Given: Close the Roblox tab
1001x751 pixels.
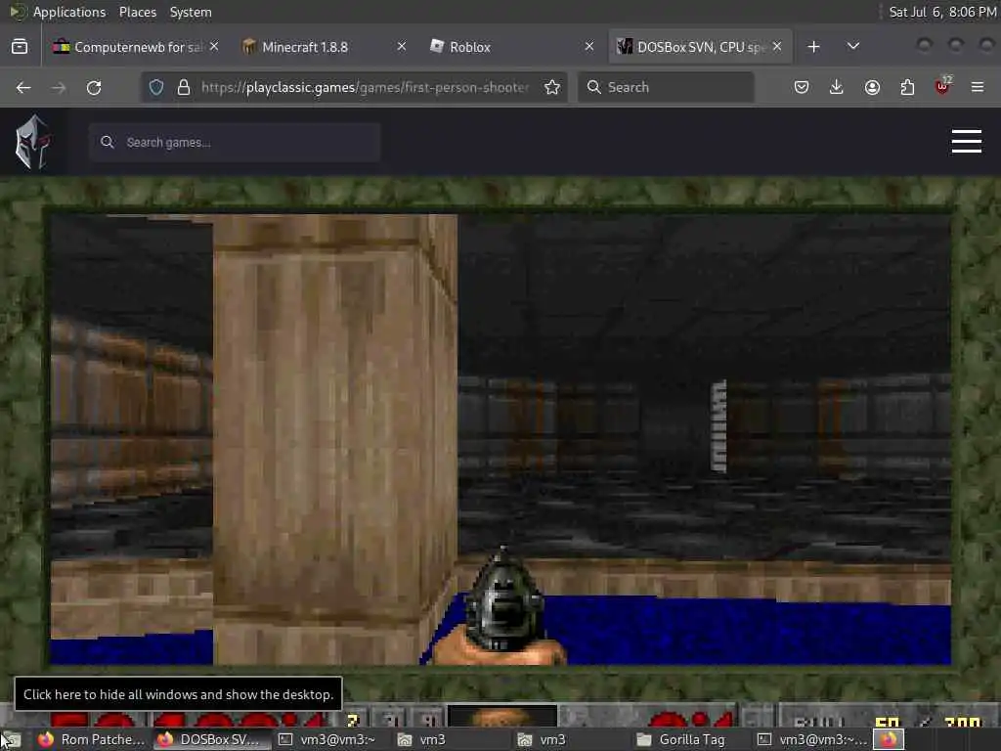Looking at the screenshot, I should coord(589,46).
